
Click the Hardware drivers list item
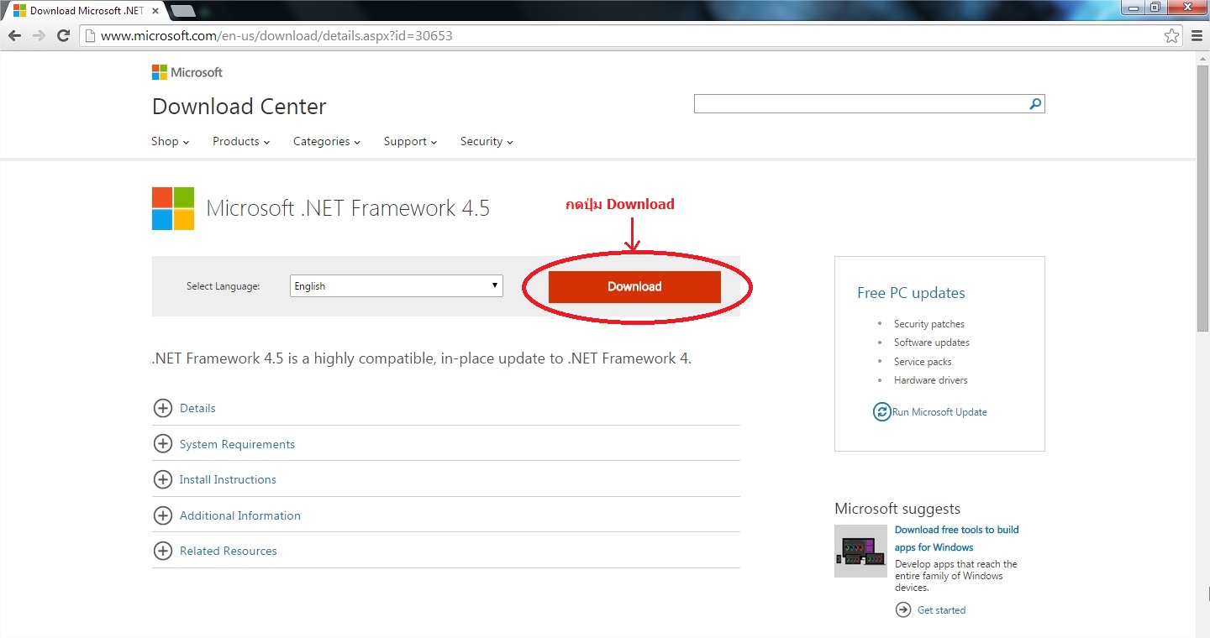tap(931, 380)
